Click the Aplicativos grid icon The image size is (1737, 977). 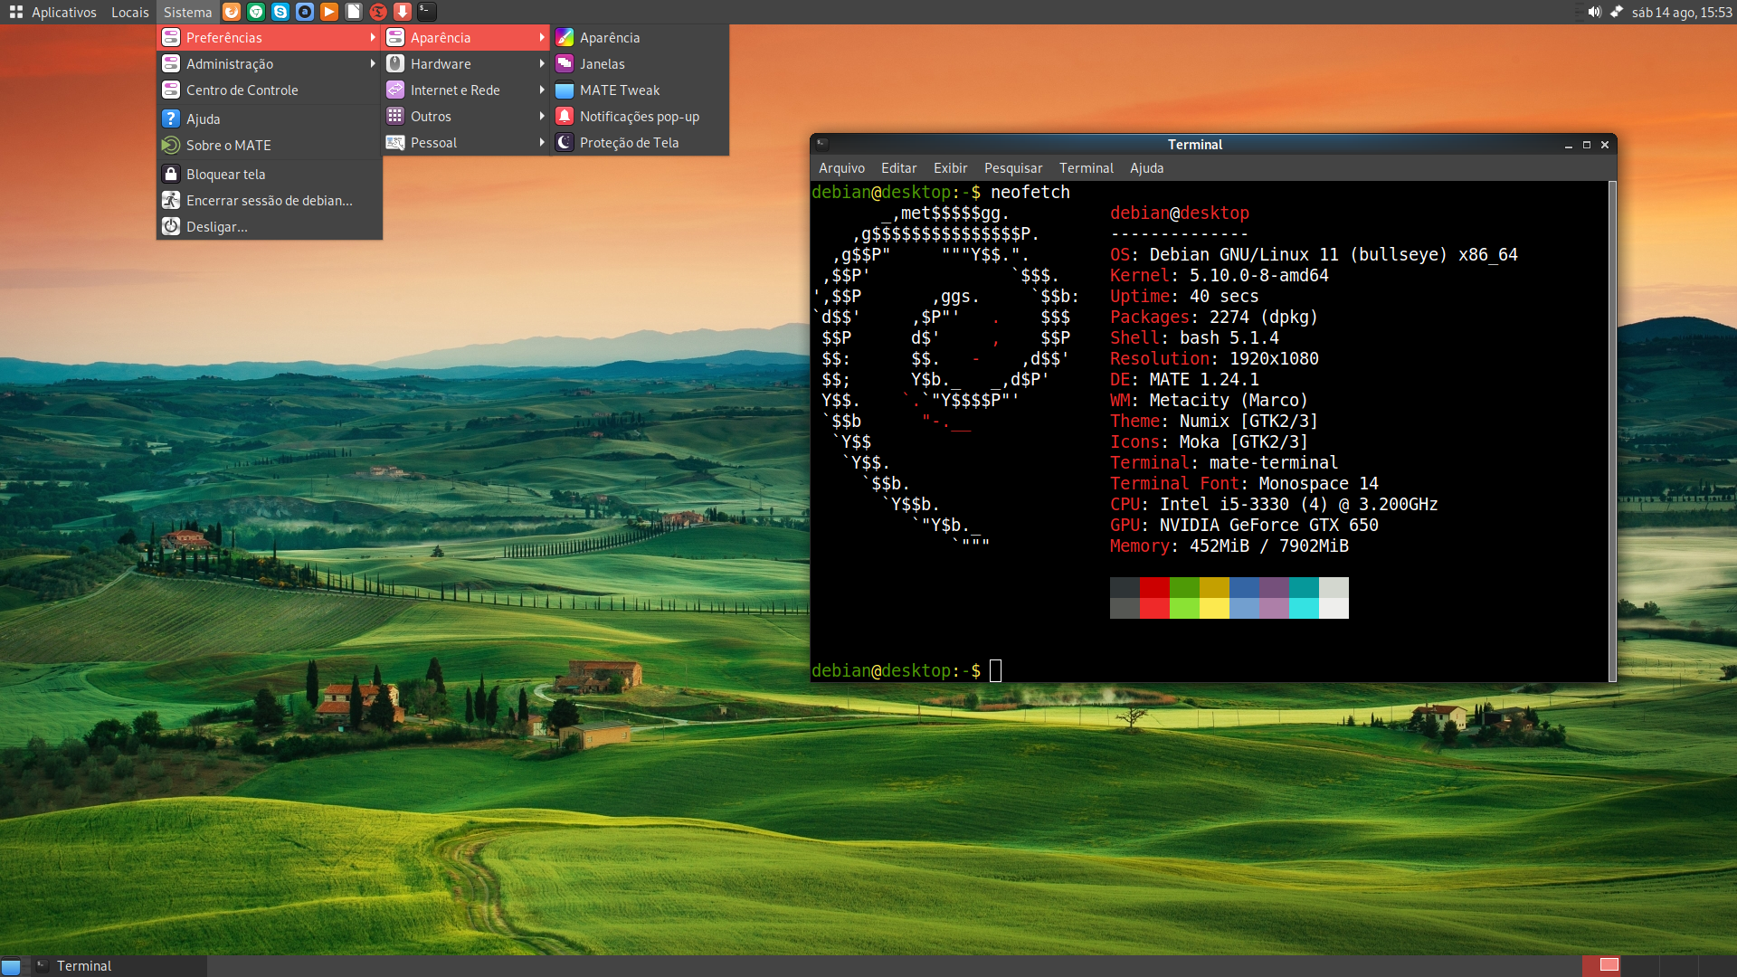pyautogui.click(x=15, y=12)
